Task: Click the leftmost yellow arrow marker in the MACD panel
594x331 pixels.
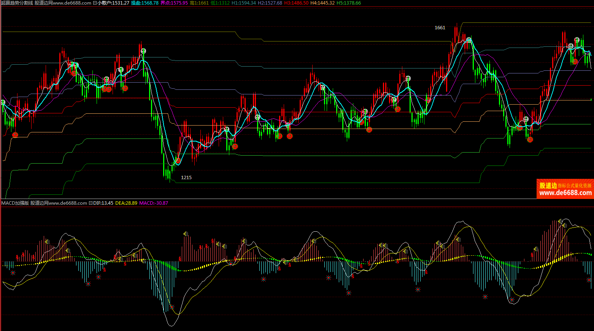Action: click(47, 242)
